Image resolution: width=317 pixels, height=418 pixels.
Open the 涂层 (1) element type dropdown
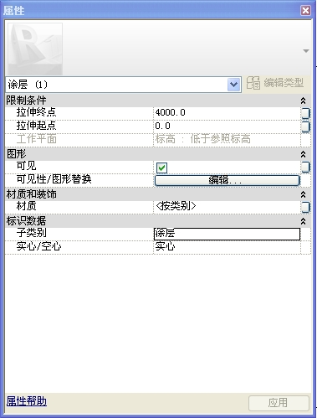click(x=234, y=85)
